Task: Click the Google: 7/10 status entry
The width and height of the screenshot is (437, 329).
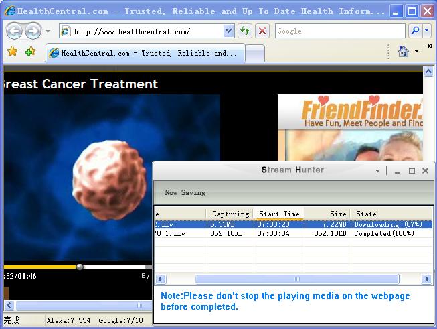Action: click(x=120, y=320)
